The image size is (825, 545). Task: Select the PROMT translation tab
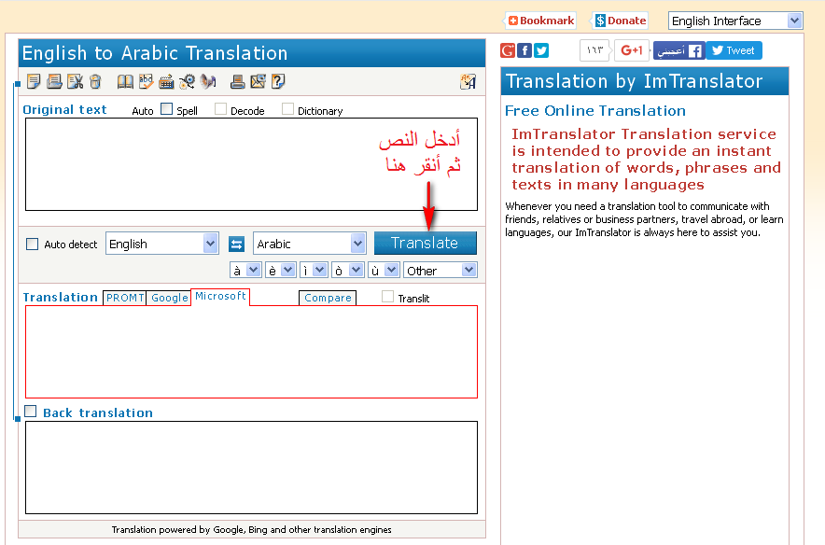point(124,298)
